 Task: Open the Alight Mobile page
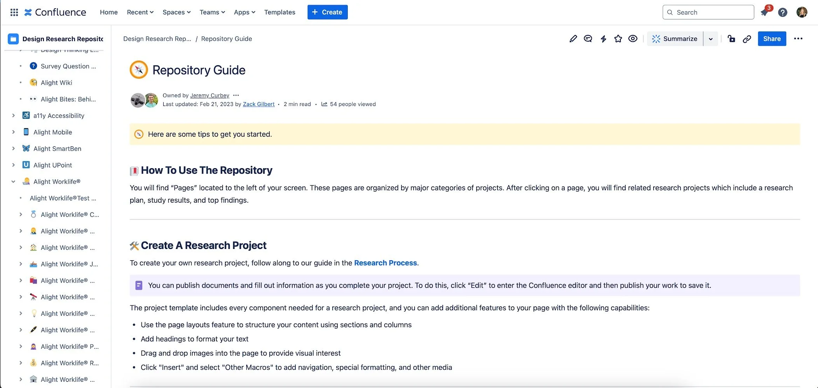pos(53,132)
